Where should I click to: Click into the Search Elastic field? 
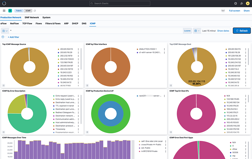tap(120, 4)
